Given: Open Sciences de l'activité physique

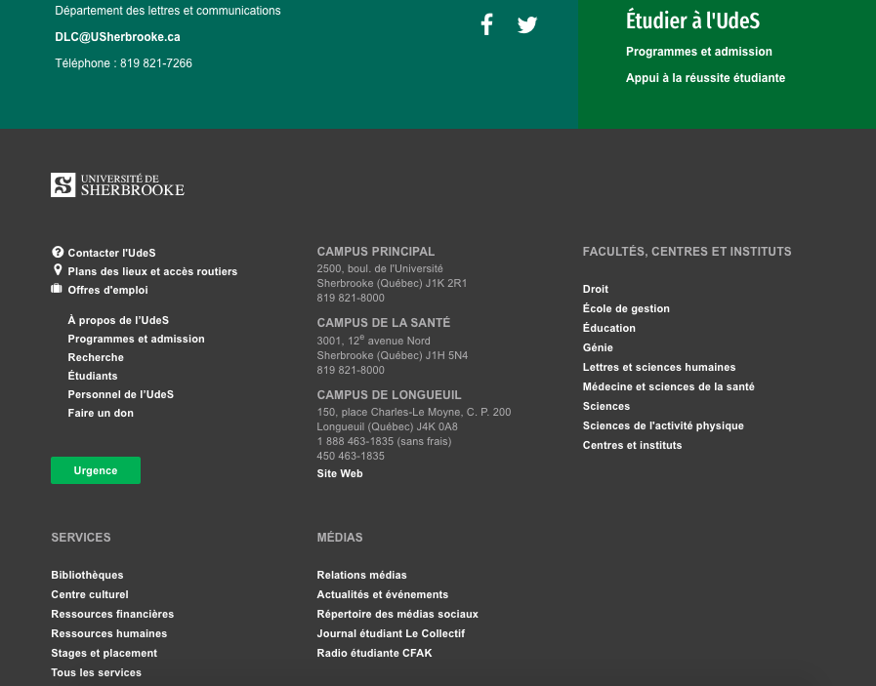Looking at the screenshot, I should coord(663,425).
